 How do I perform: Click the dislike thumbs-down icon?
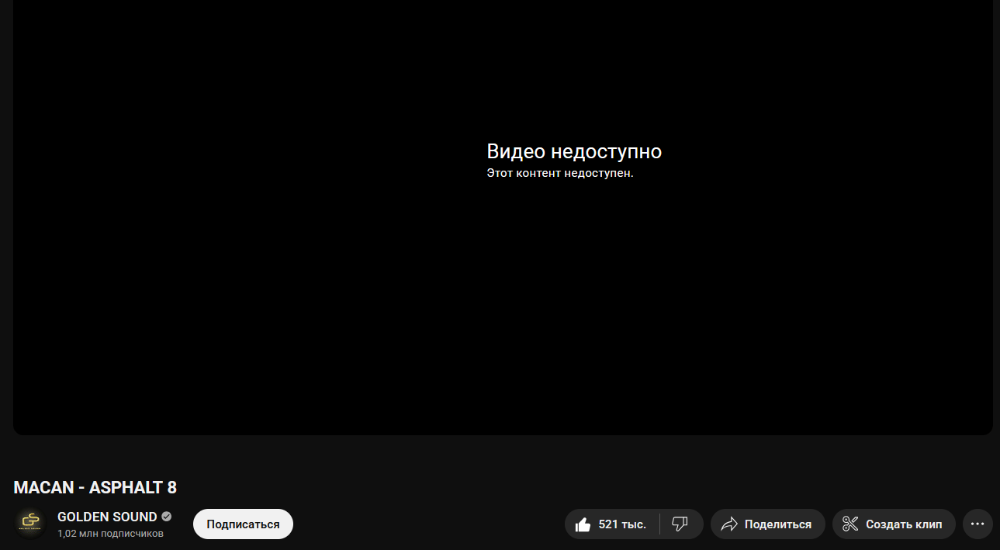(680, 524)
